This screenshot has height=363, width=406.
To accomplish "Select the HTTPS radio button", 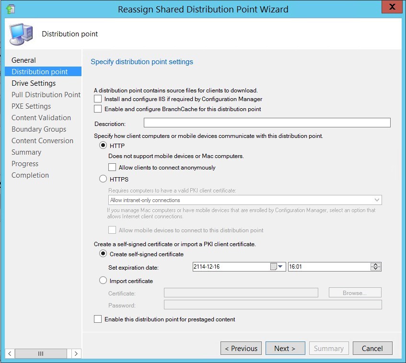I will coord(103,179).
